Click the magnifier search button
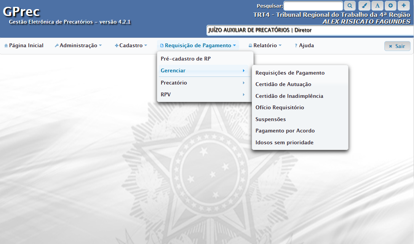Image resolution: width=414 pixels, height=244 pixels. point(350,6)
